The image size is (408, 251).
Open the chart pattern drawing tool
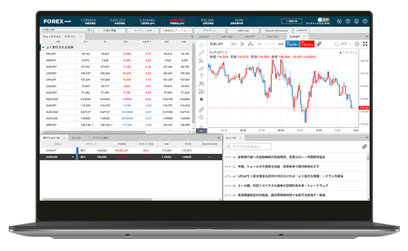coord(202,84)
